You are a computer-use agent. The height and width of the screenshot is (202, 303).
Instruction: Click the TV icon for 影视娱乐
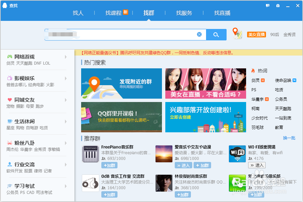point(10,78)
